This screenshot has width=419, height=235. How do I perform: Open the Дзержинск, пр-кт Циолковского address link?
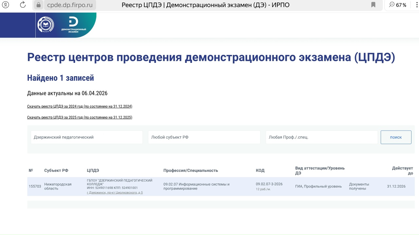(115, 193)
